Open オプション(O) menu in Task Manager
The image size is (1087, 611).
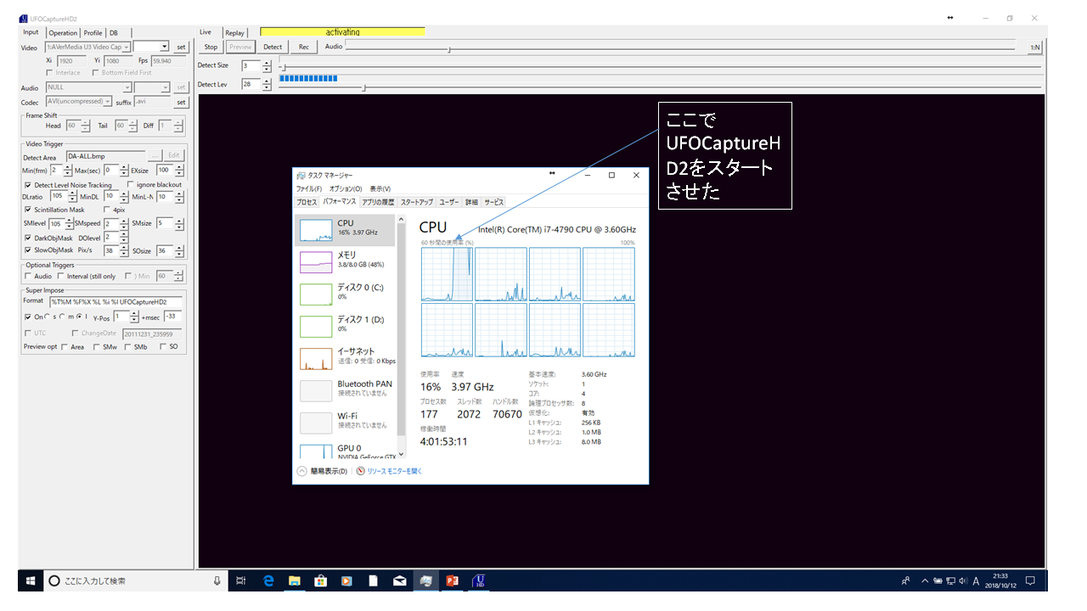point(346,188)
